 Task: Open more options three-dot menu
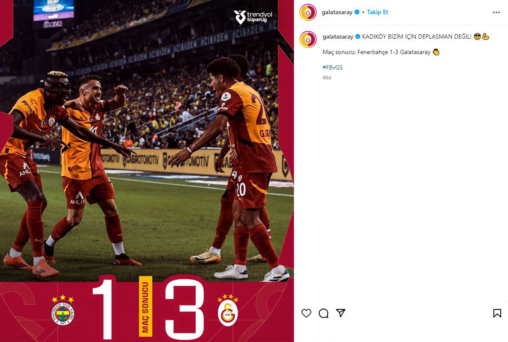click(x=496, y=12)
